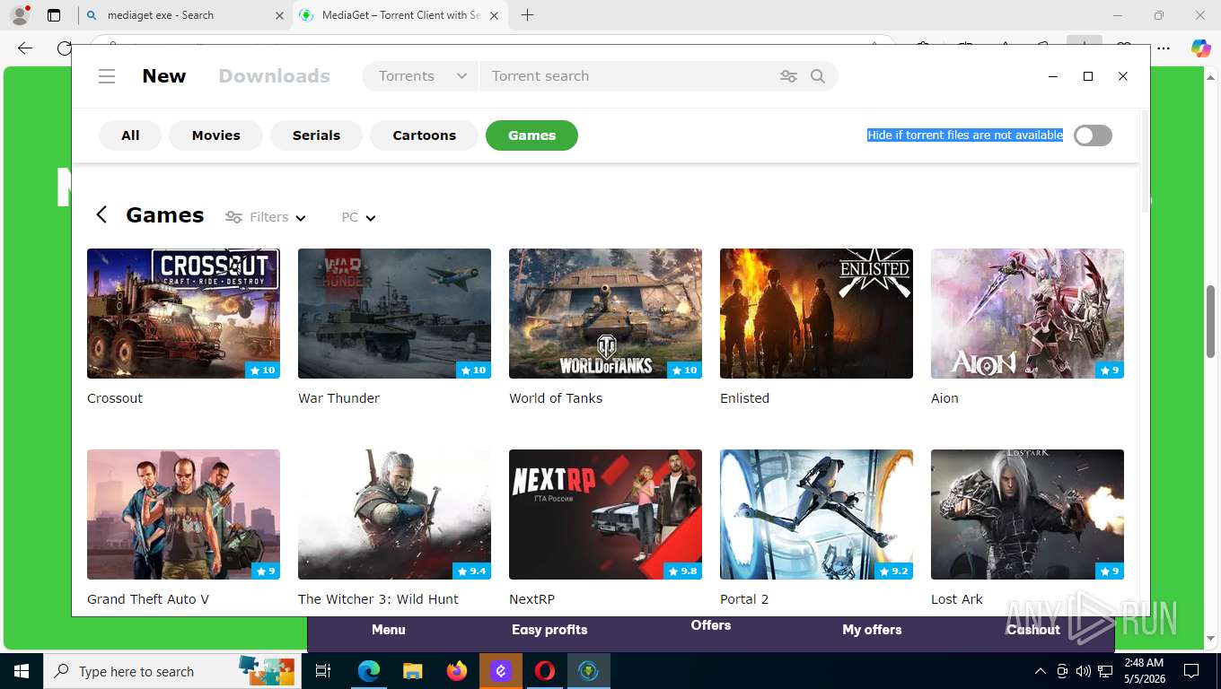1221x689 pixels.
Task: Open File Explorer from the taskbar
Action: (412, 671)
